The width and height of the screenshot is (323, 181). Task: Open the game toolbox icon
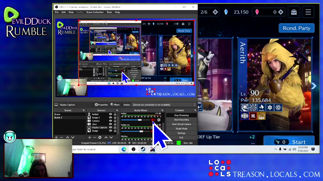pos(294,12)
